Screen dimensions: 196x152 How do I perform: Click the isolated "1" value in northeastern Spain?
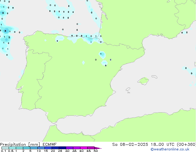click(100, 54)
